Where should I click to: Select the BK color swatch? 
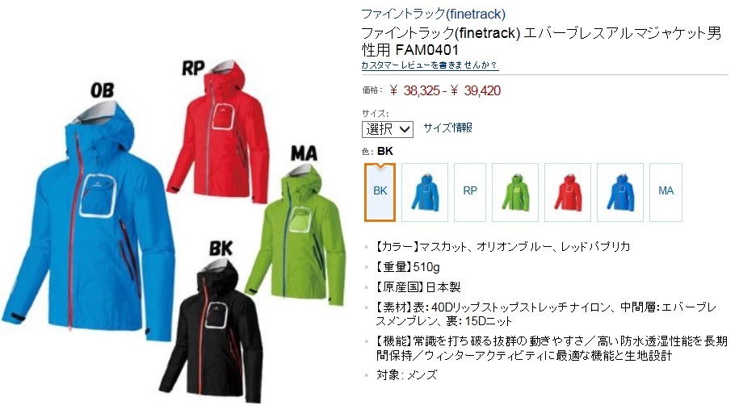[380, 192]
